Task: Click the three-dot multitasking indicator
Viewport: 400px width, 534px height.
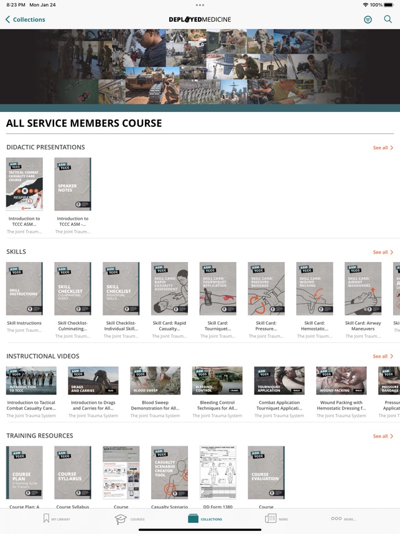Action: (x=200, y=5)
